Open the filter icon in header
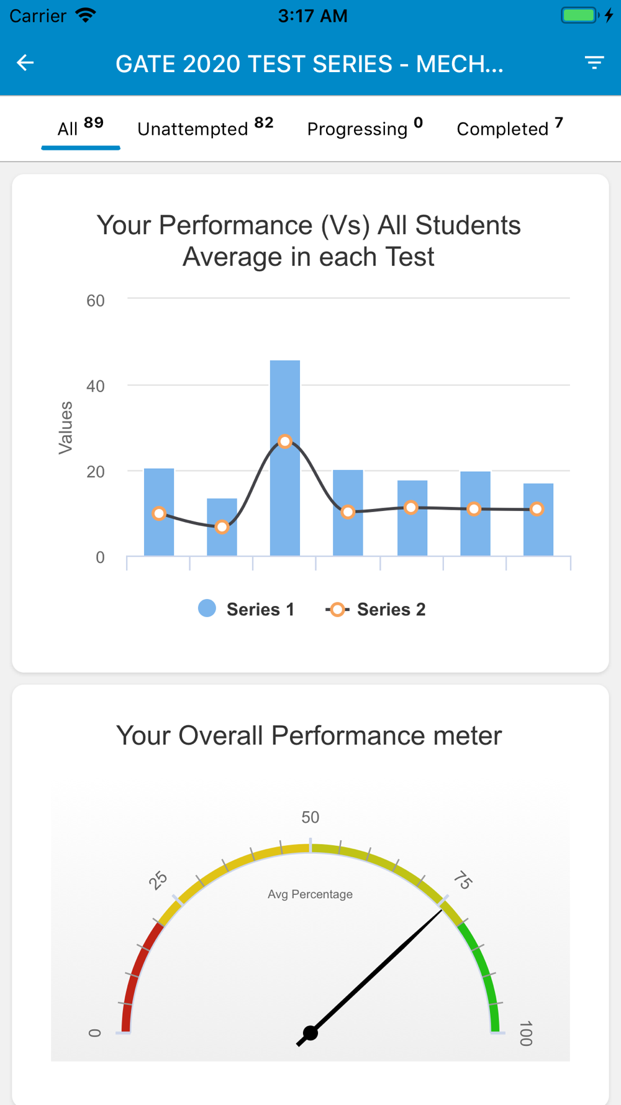Viewport: 621px width, 1105px height. tap(594, 62)
